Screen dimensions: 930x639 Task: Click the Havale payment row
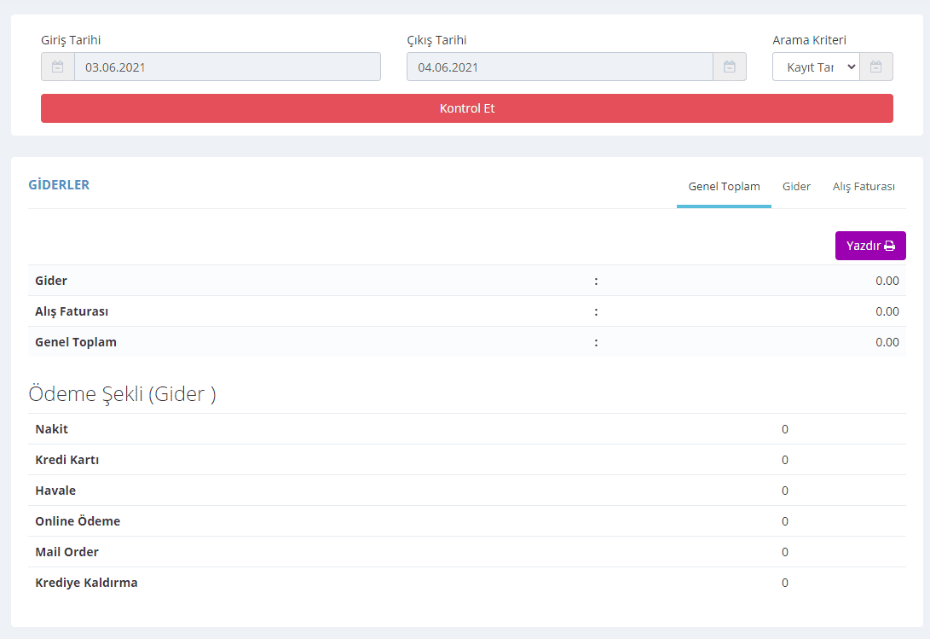click(467, 491)
